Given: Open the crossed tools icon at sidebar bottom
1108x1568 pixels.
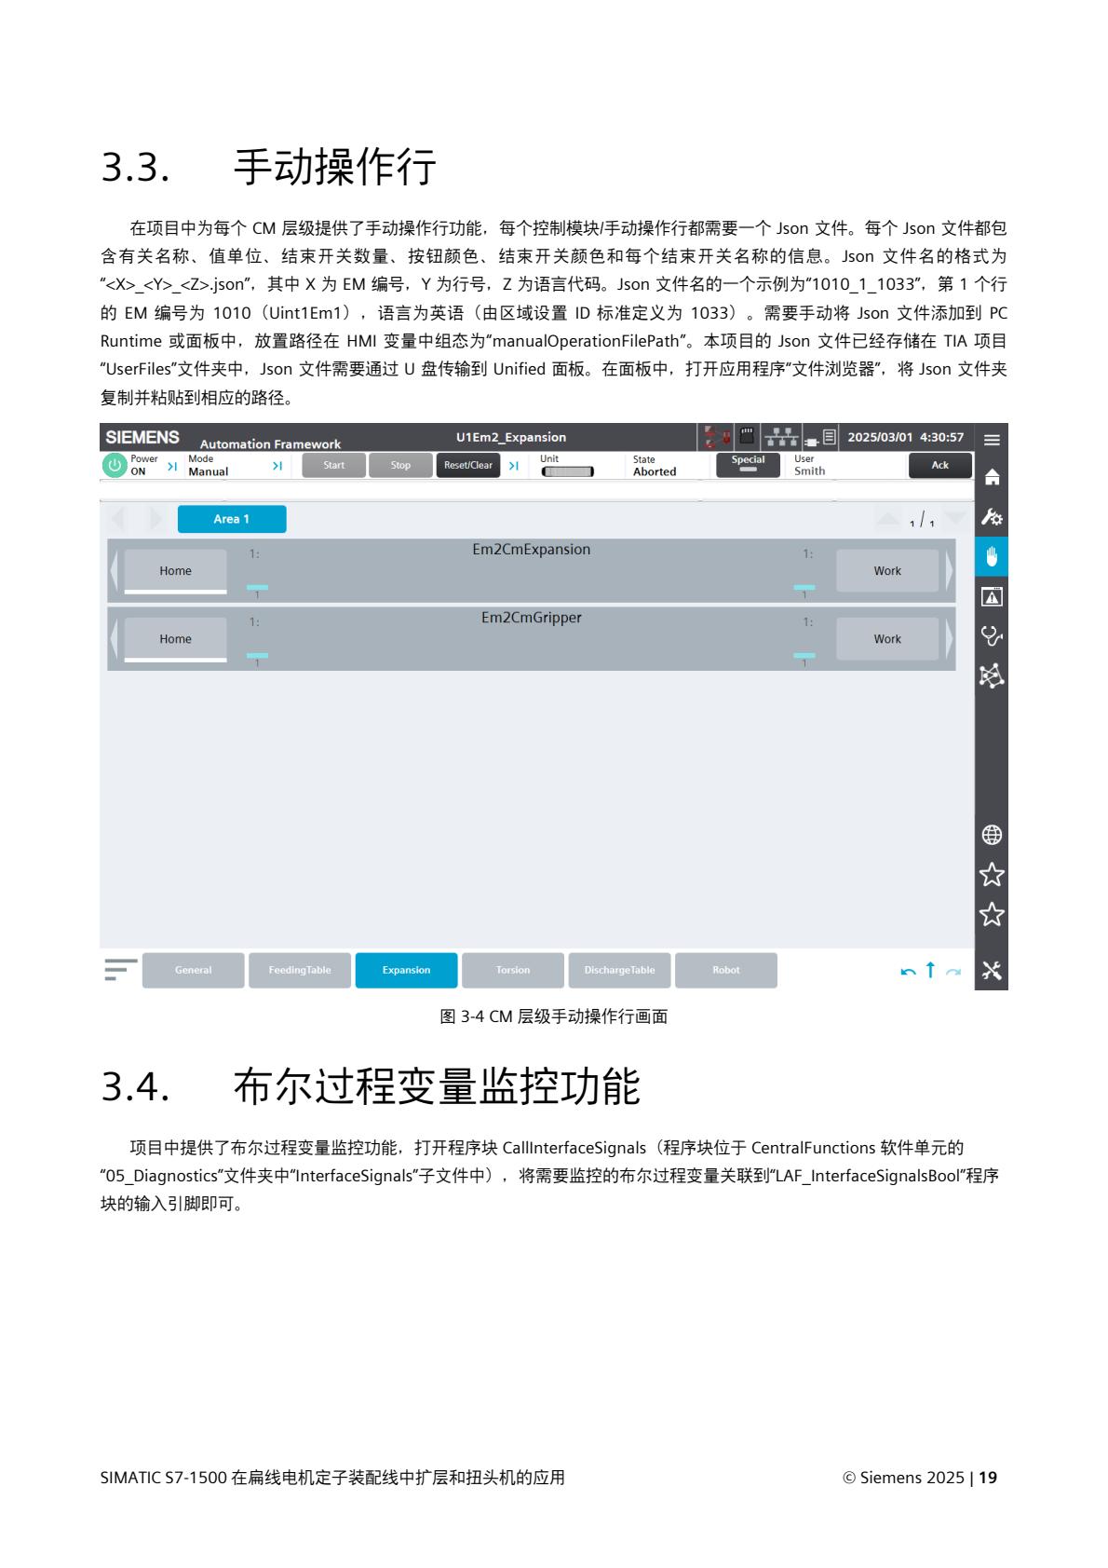Looking at the screenshot, I should (x=992, y=971).
